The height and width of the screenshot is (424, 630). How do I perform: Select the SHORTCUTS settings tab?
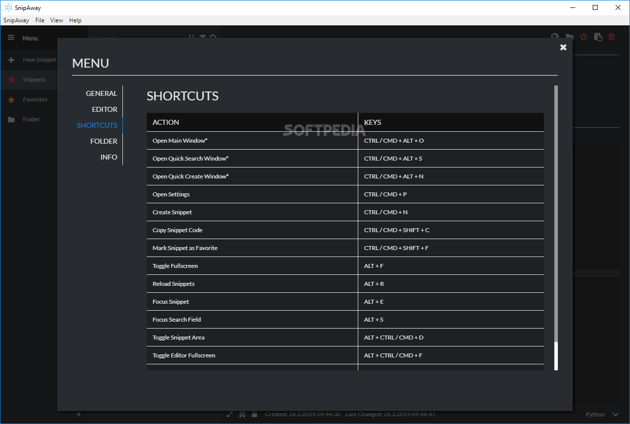(97, 125)
